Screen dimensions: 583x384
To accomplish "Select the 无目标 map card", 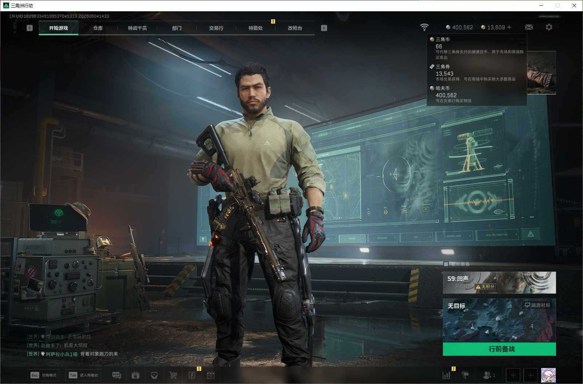I will pos(499,320).
